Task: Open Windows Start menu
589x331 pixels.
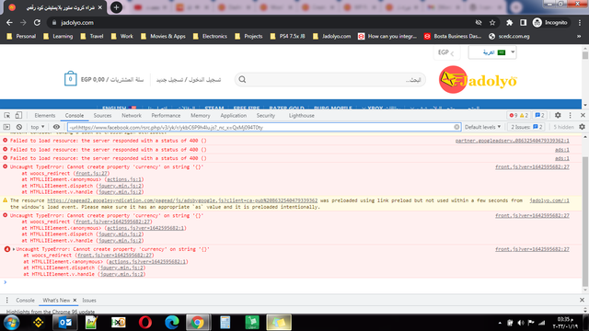Action: coord(11,323)
